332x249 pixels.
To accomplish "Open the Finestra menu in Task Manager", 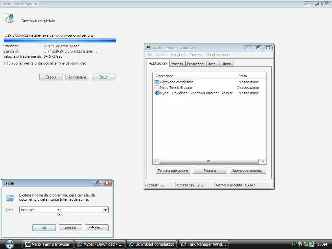I will coord(196,55).
